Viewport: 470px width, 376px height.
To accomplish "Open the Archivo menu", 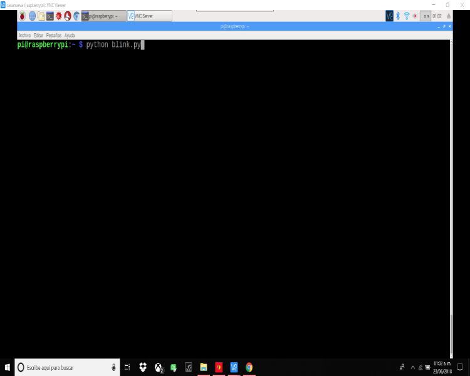I will click(x=24, y=35).
